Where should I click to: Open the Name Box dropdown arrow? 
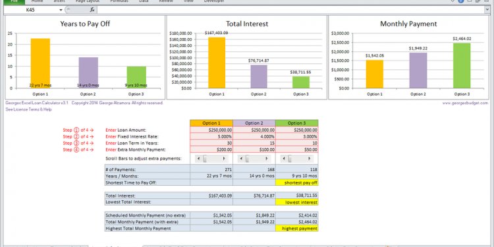click(61, 10)
